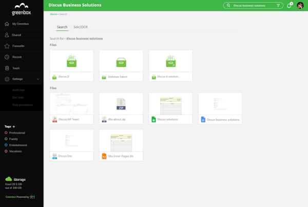
Task: Click the Professional tag label
Action: tap(17, 133)
